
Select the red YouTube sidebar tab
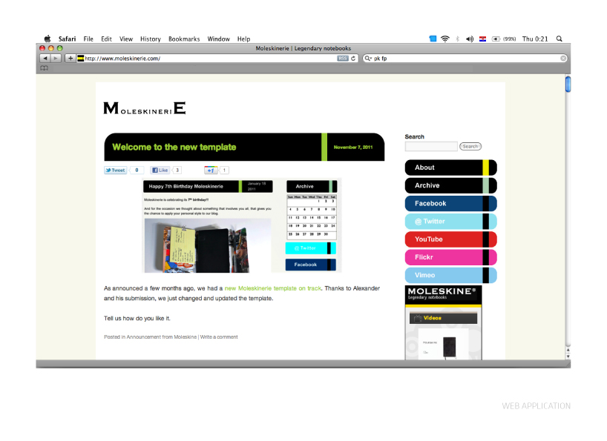coord(444,239)
